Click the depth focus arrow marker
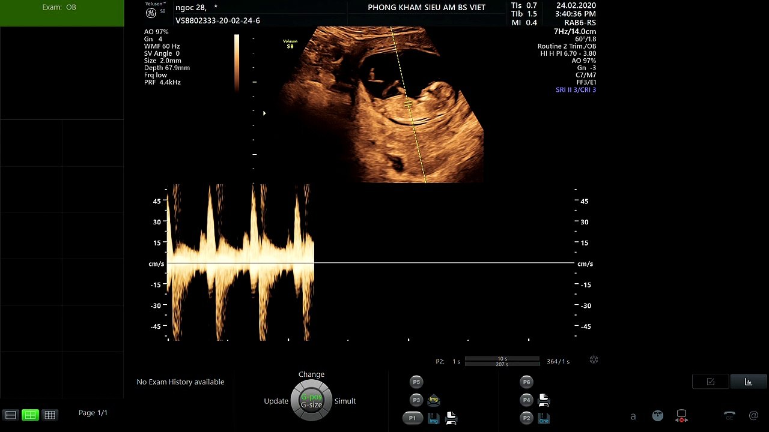Screen dimensions: 769x432 (x=264, y=113)
